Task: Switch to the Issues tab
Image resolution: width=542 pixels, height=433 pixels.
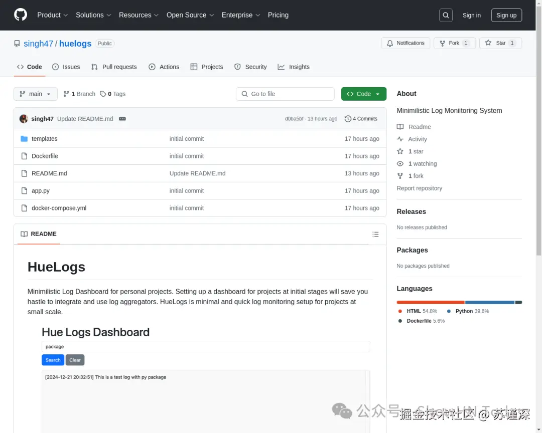Action: click(66, 67)
